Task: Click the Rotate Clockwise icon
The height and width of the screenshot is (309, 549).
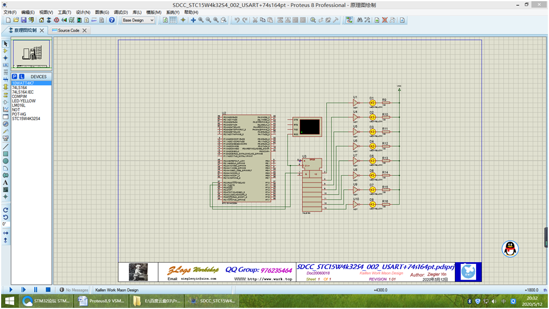Action: pyautogui.click(x=5, y=210)
